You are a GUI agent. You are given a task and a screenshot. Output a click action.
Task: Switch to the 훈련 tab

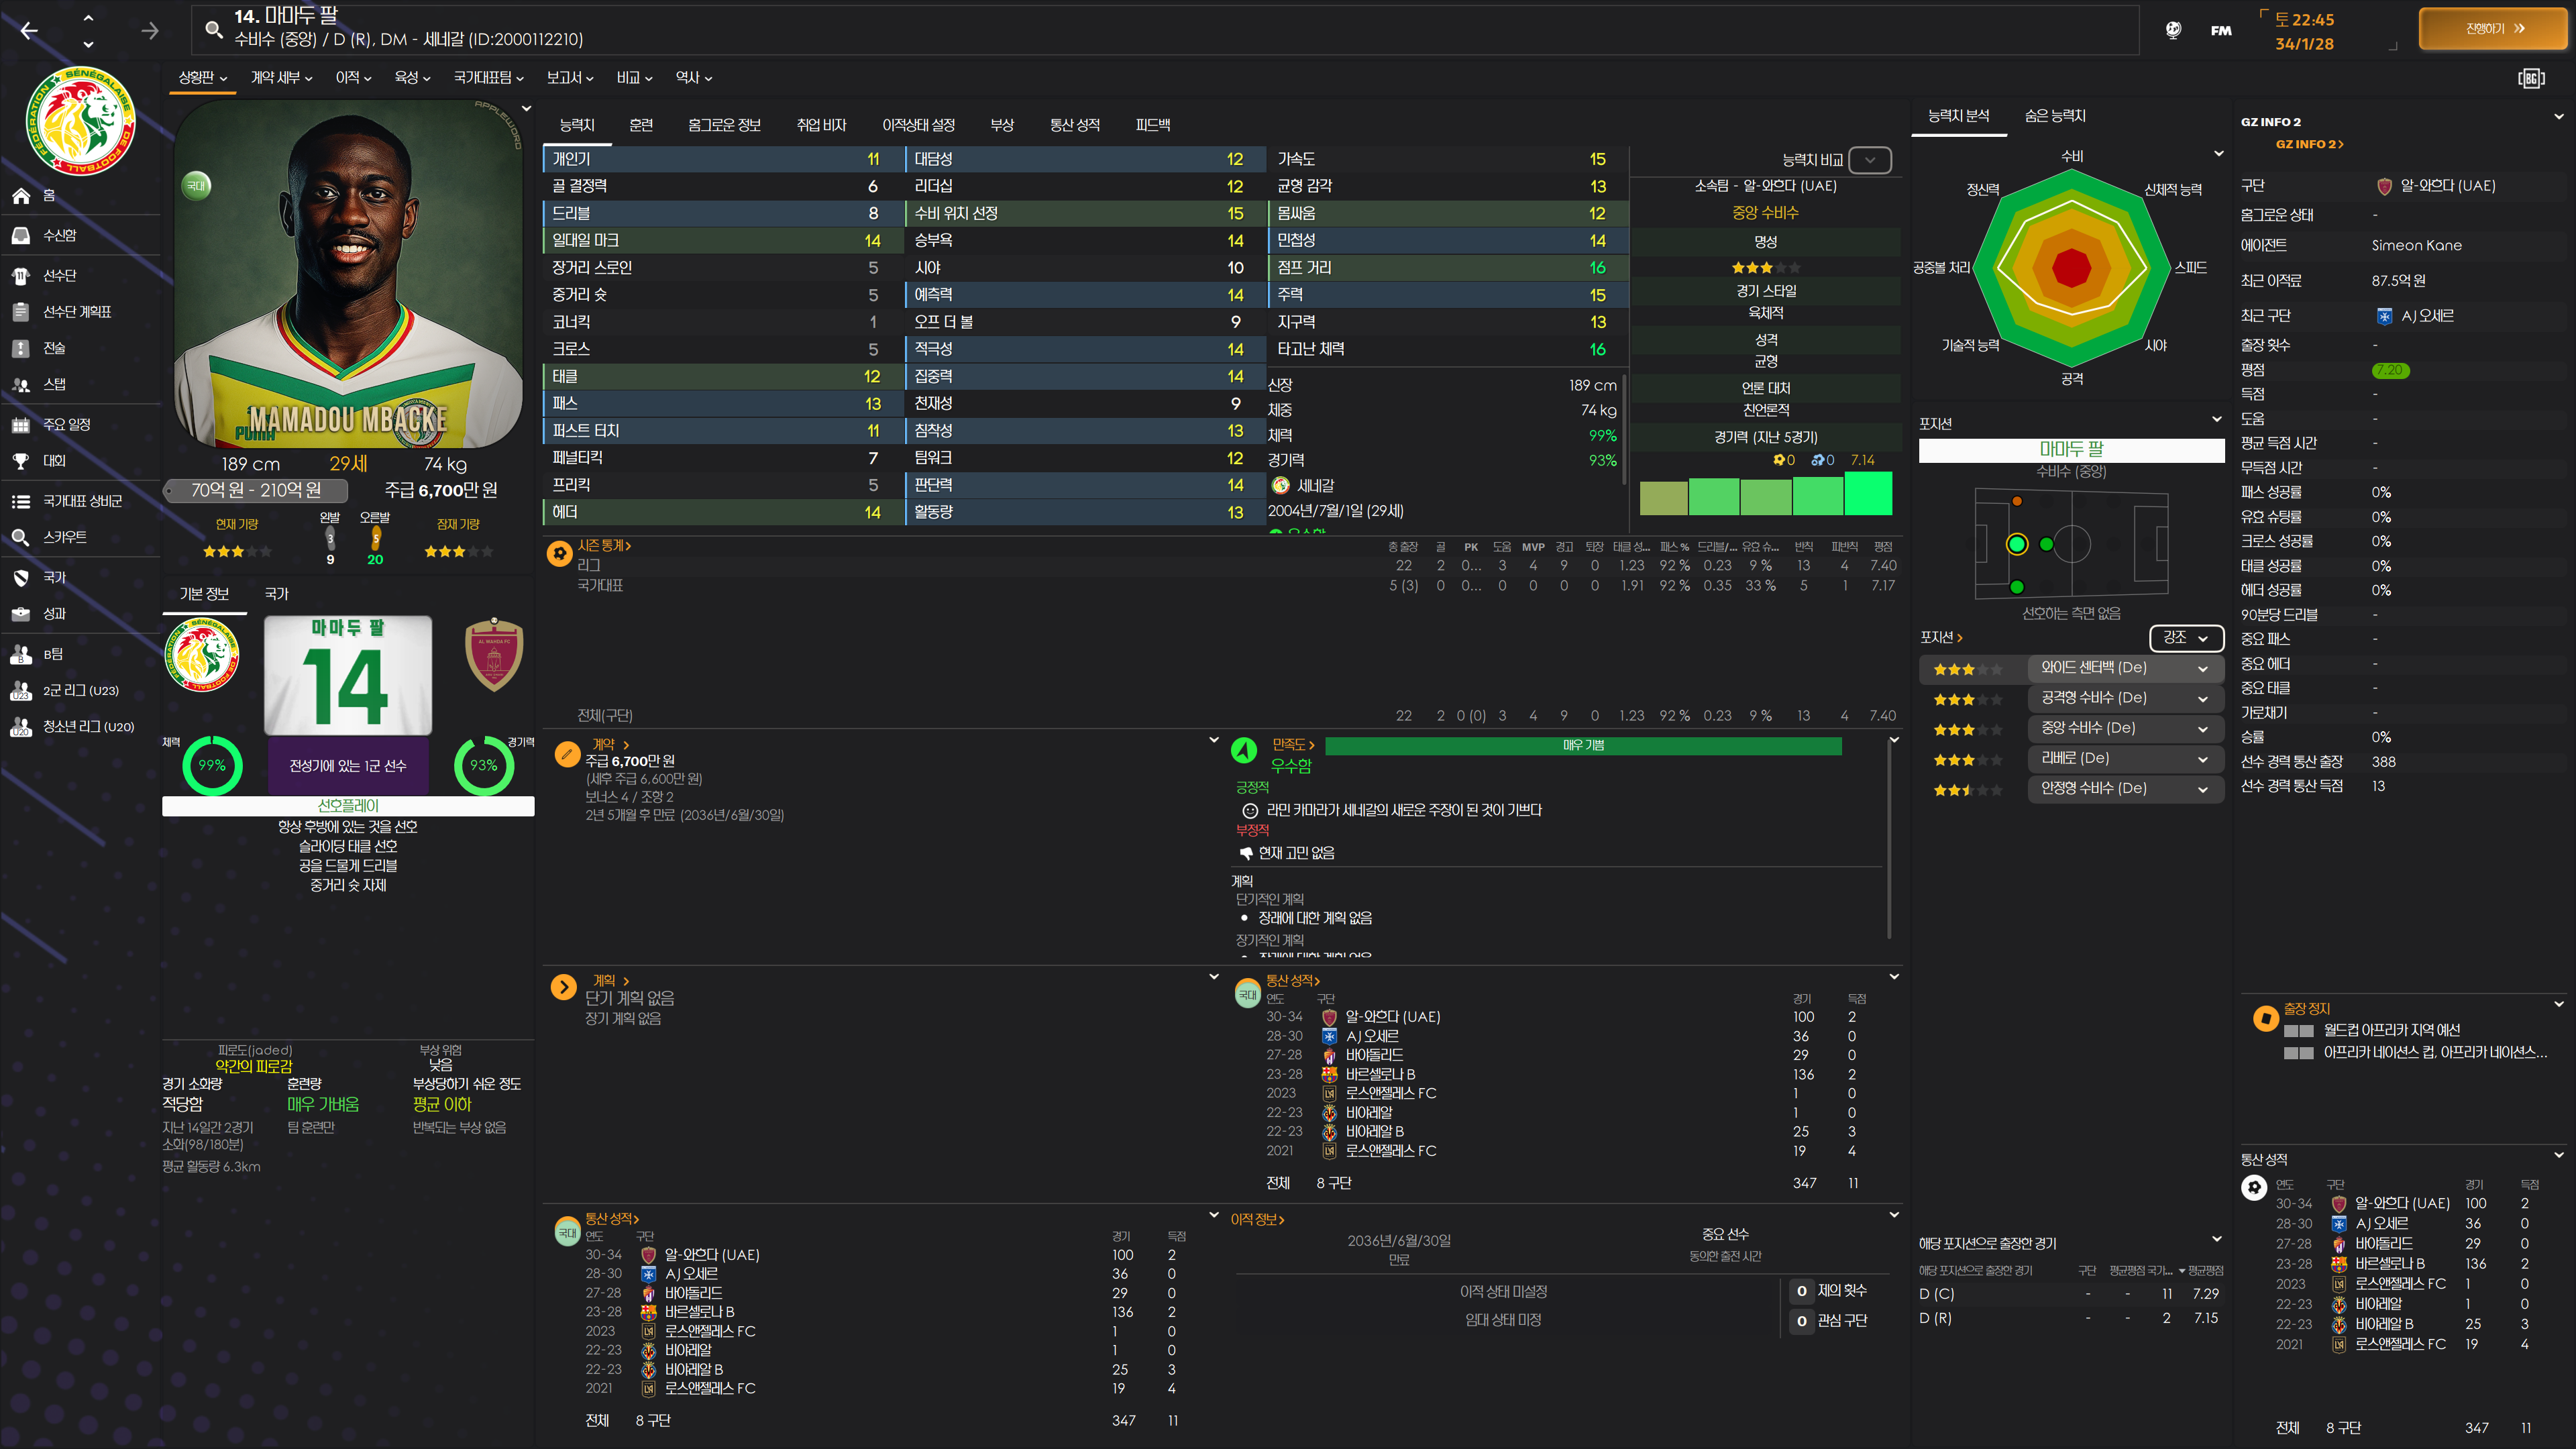coord(641,125)
